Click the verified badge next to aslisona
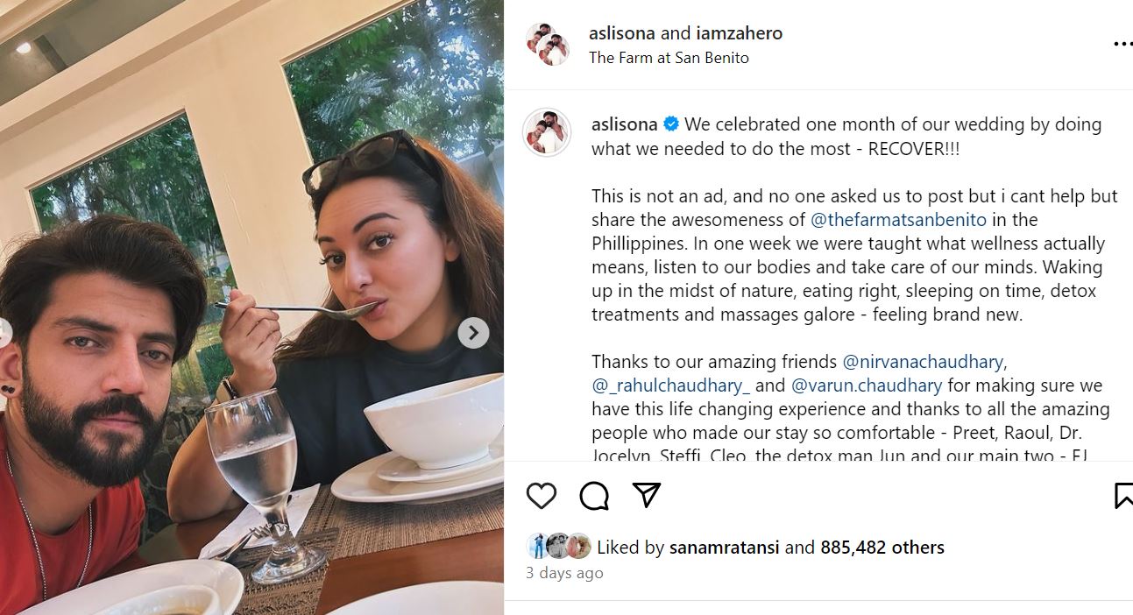 coord(671,124)
